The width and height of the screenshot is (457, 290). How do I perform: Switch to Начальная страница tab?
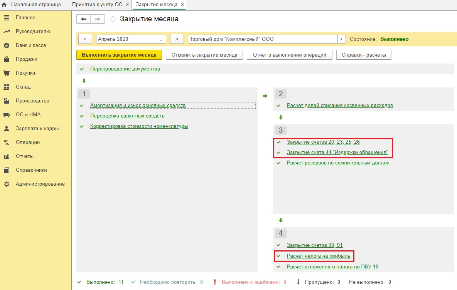click(x=36, y=5)
